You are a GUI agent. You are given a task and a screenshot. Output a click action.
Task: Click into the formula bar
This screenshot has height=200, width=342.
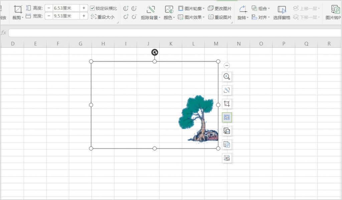click(x=175, y=33)
